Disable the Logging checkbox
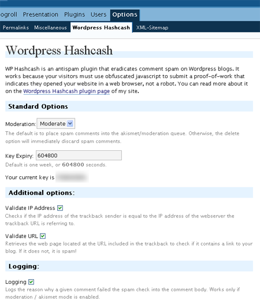The image size is (260, 304). pos(31,282)
